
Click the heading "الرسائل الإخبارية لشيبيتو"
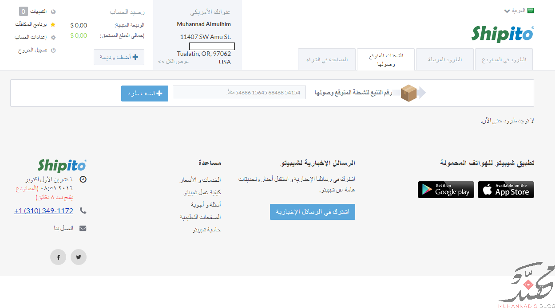pyautogui.click(x=318, y=163)
